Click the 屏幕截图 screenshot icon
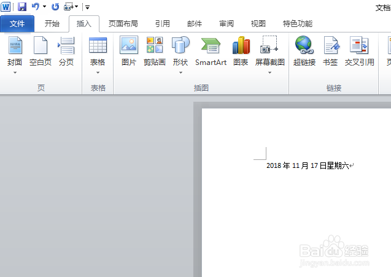Screen dimensions: 391x277 (269, 45)
